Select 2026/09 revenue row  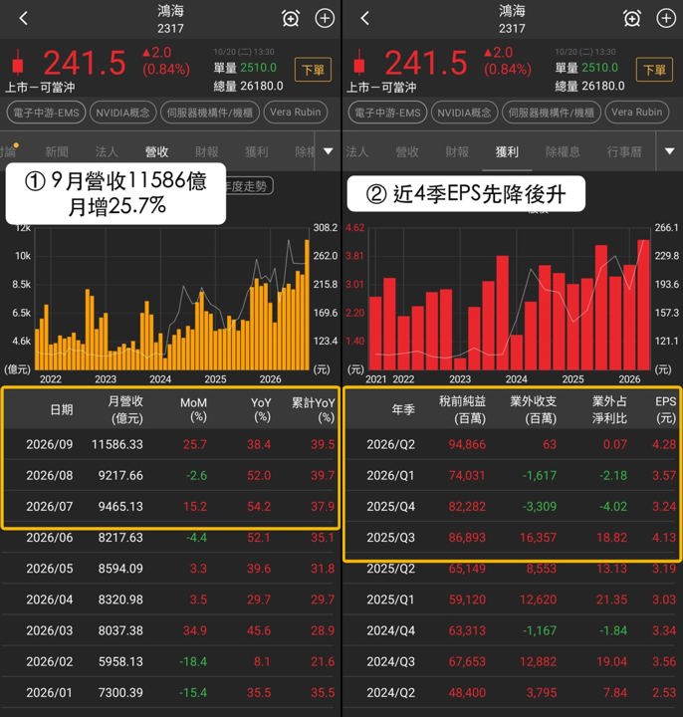[170, 444]
